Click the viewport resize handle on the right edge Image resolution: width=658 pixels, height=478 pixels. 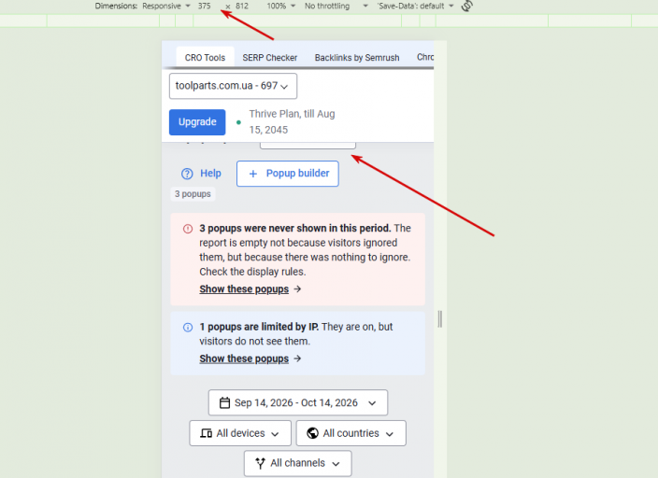[x=440, y=319]
